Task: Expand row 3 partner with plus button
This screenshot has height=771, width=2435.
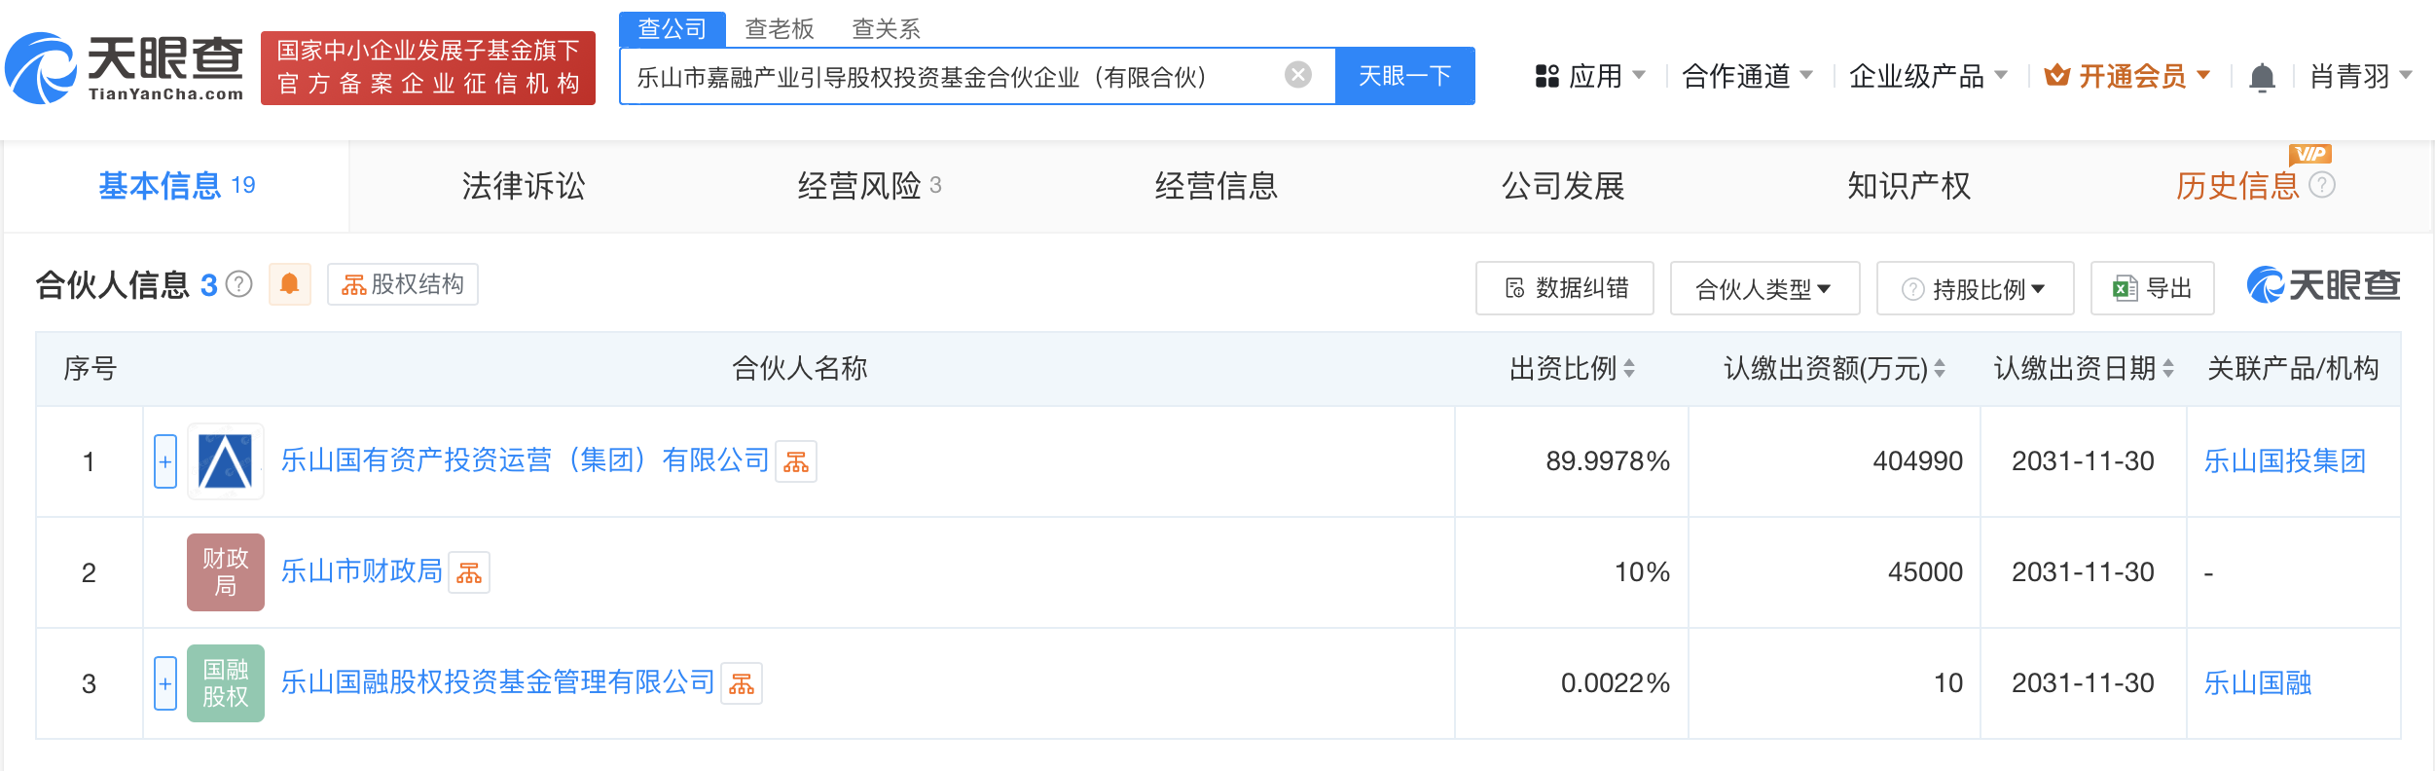Action: (x=165, y=683)
